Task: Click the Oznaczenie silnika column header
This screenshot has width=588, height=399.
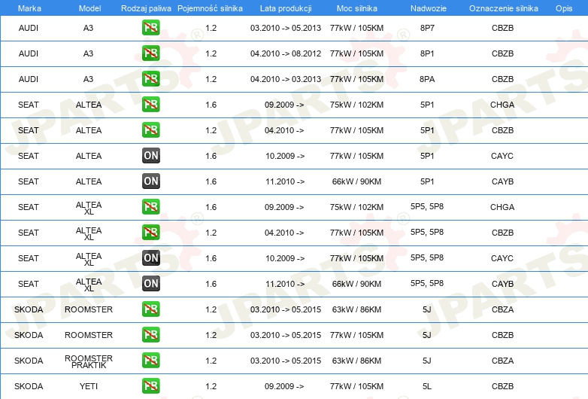Action: (503, 8)
